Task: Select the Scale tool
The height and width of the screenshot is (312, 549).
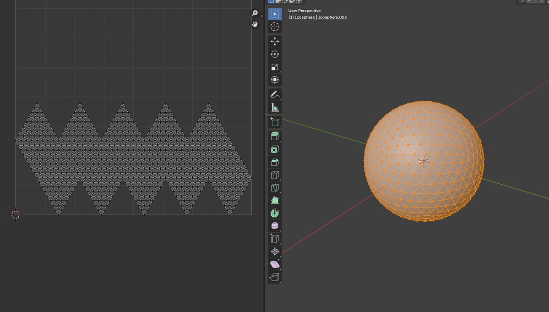Action: pos(275,67)
